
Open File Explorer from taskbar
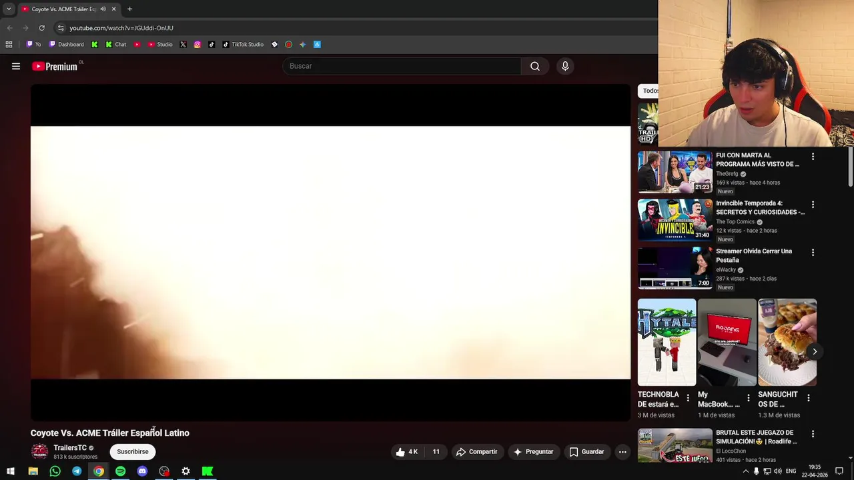[x=33, y=471]
